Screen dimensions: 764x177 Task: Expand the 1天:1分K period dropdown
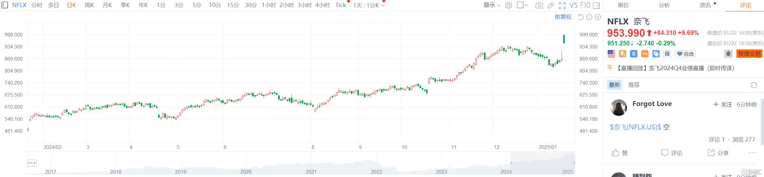(369, 5)
